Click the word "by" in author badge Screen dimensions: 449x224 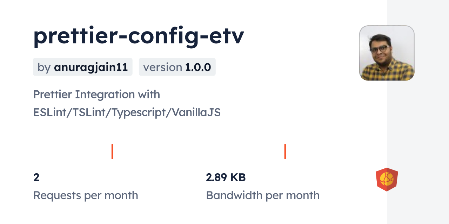click(x=44, y=67)
